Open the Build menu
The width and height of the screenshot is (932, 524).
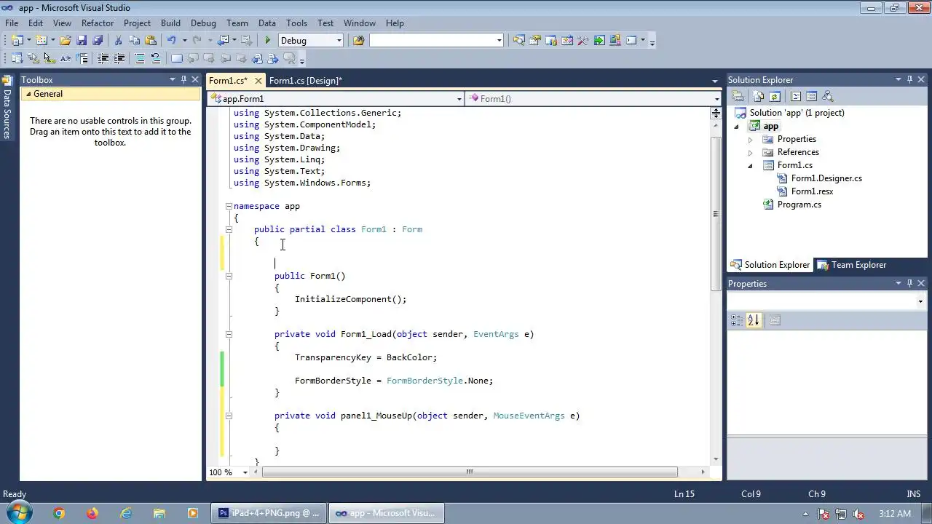(170, 23)
